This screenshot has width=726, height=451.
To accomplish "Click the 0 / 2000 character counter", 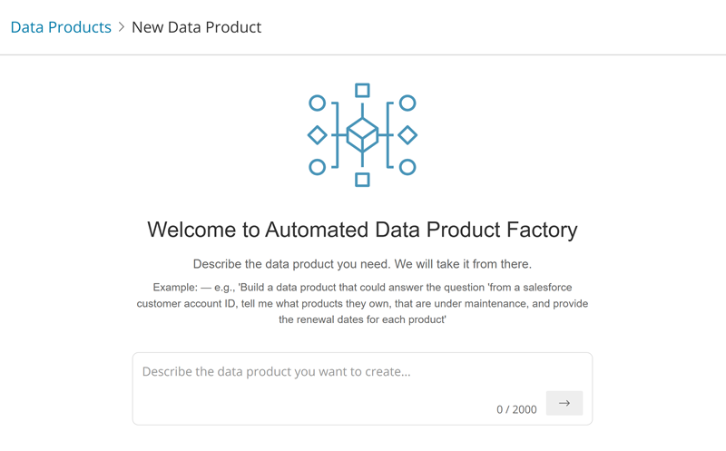I will [516, 409].
